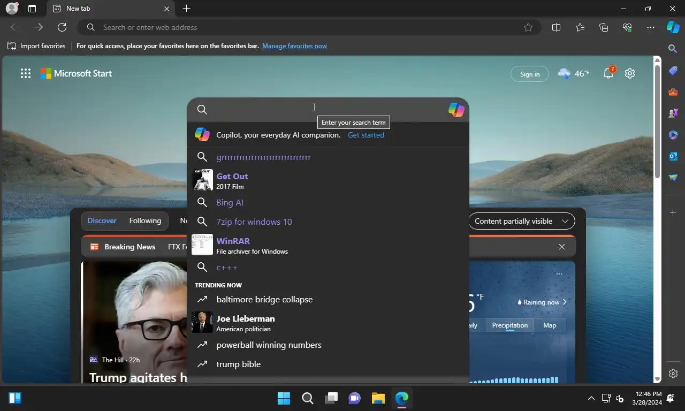Screen dimensions: 685x411
Task: Open sidebar Microsoft 365 icon
Action: coord(673,135)
